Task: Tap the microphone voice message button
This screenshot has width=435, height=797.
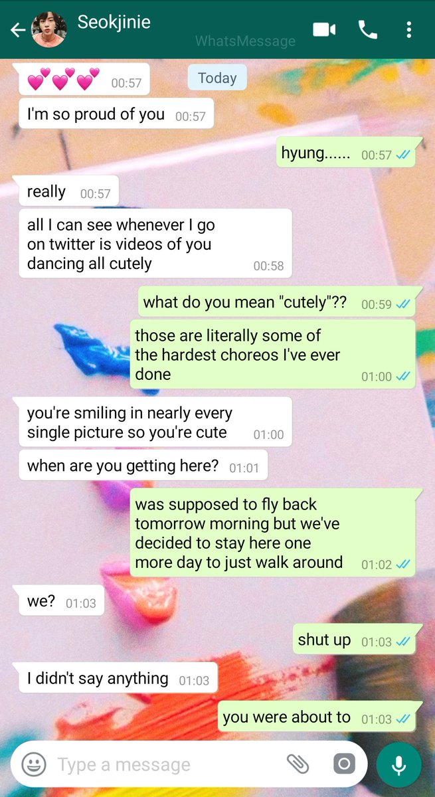Action: pos(398,765)
